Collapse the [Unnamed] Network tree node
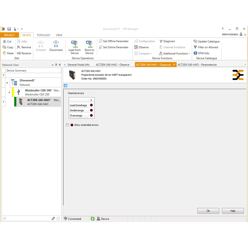The image size is (248, 248). tap(7, 83)
